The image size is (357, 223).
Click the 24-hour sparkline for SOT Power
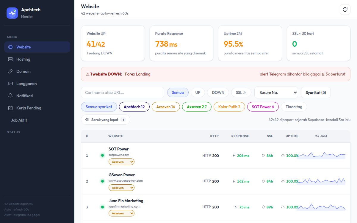click(321, 156)
